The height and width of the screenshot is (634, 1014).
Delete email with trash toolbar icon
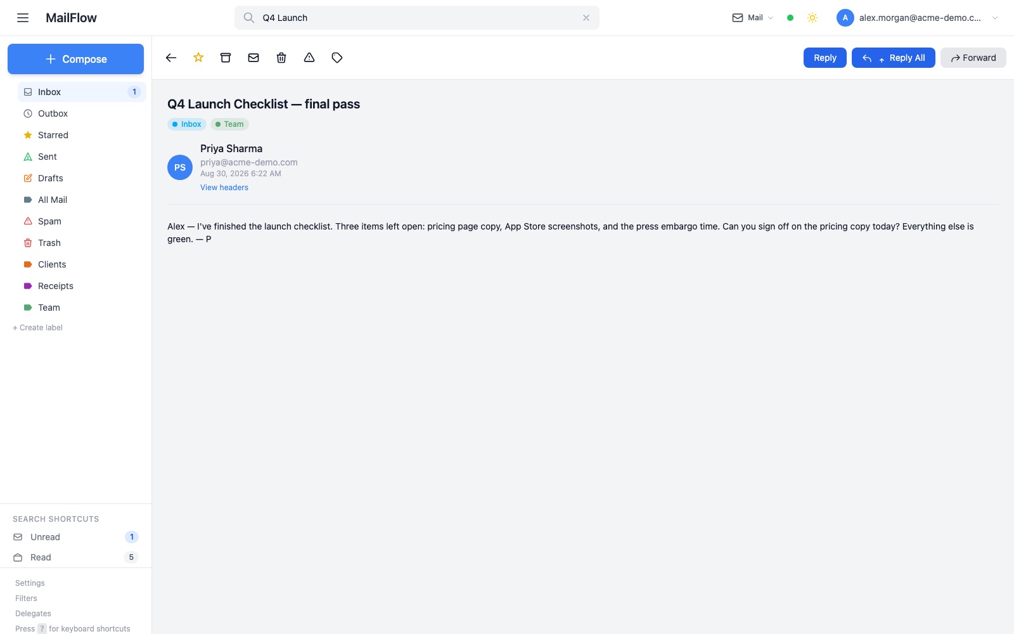pos(281,58)
